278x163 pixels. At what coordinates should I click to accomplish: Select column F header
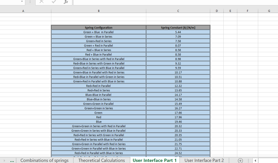click(248, 11)
